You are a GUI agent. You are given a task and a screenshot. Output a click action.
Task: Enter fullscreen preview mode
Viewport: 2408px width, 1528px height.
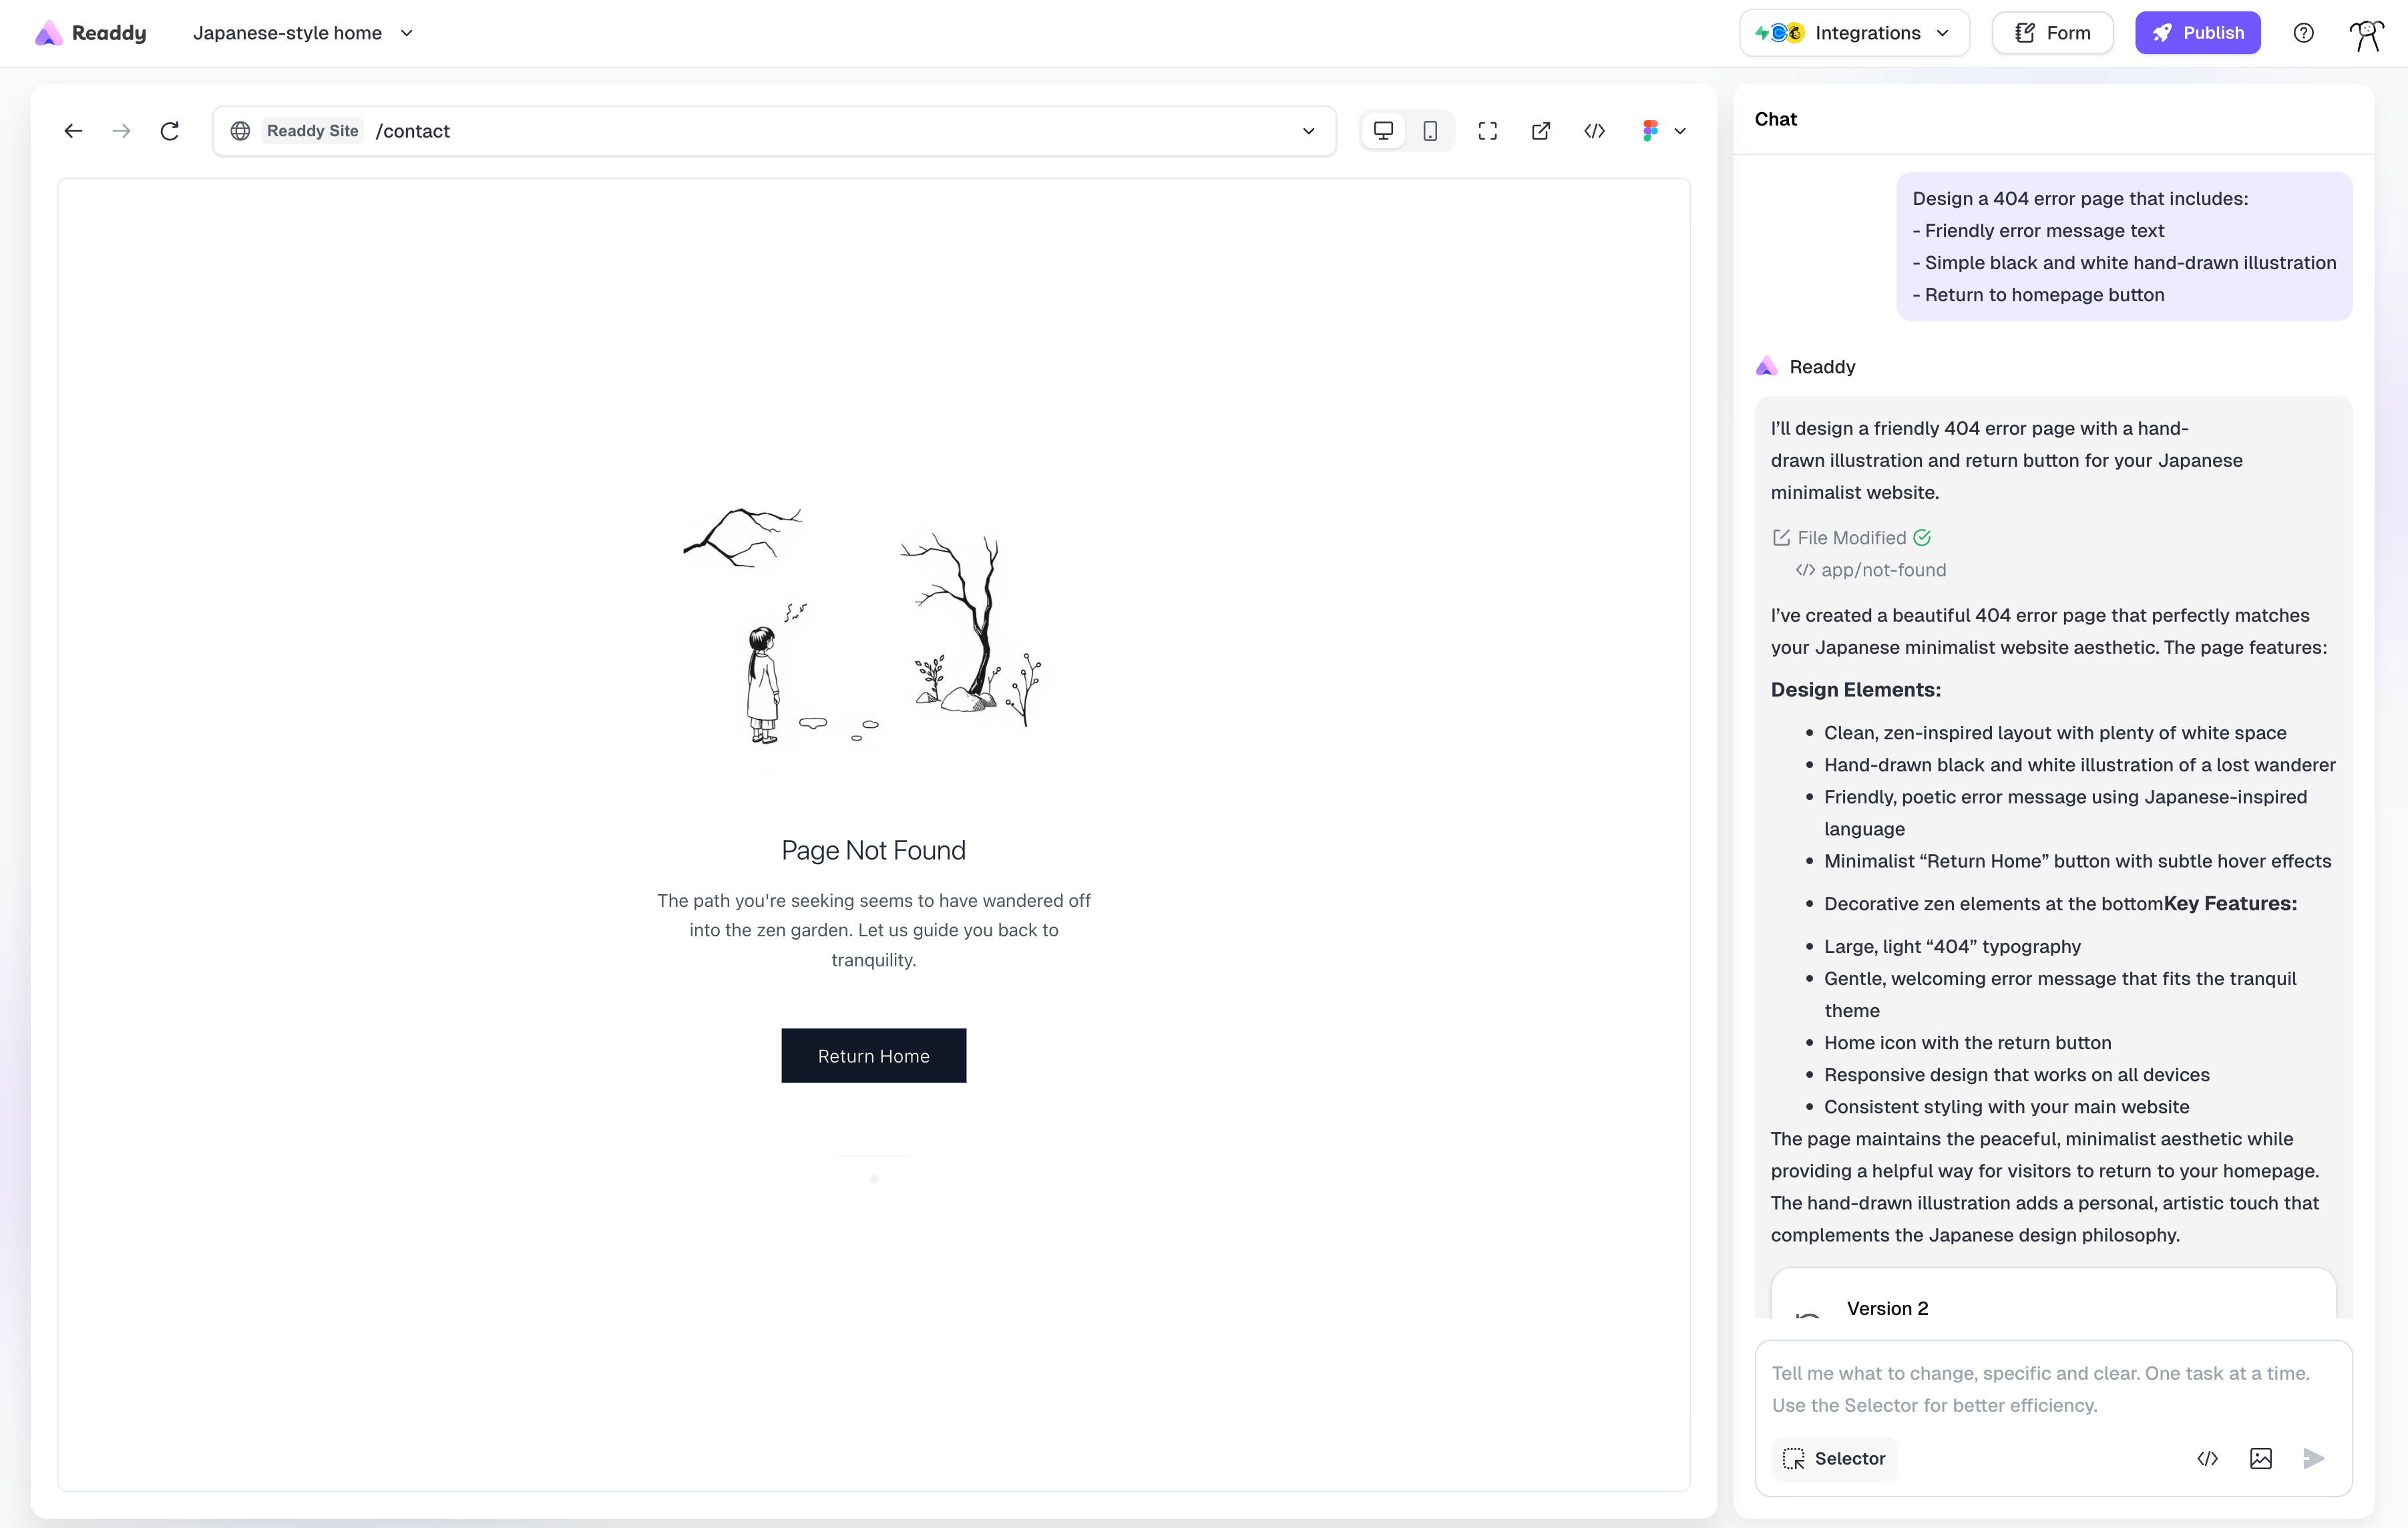coord(1487,131)
